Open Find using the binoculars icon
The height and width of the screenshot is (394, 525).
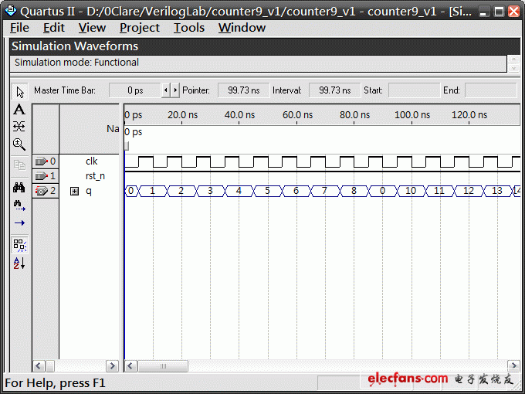[20, 188]
